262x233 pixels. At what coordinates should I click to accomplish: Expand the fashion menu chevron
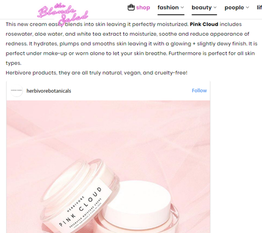click(182, 7)
